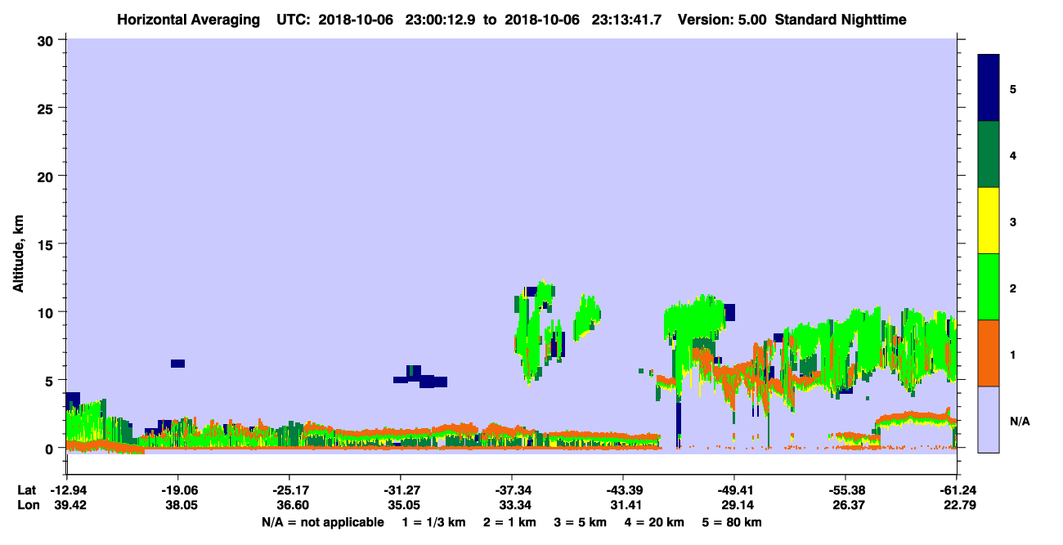Click the y-axis tick label 10

click(x=47, y=312)
